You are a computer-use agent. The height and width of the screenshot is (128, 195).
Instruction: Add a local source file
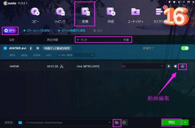click(36, 30)
